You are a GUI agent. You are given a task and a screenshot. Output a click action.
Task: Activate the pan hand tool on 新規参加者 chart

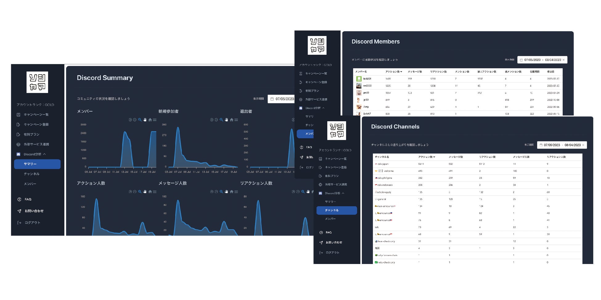pos(227,120)
